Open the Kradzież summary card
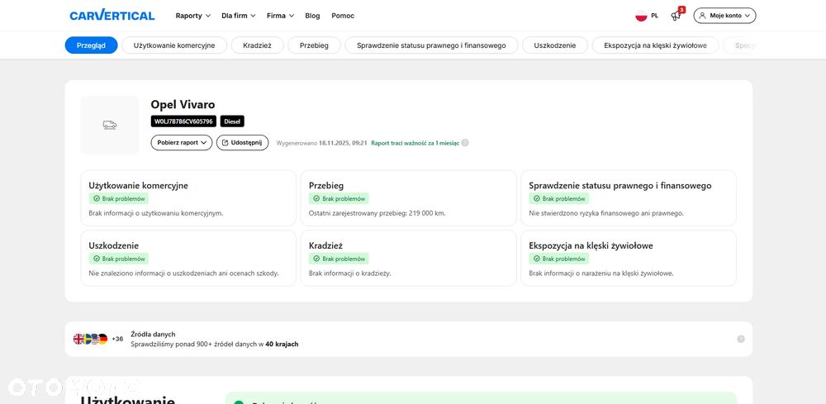Image resolution: width=826 pixels, height=404 pixels. (408, 258)
